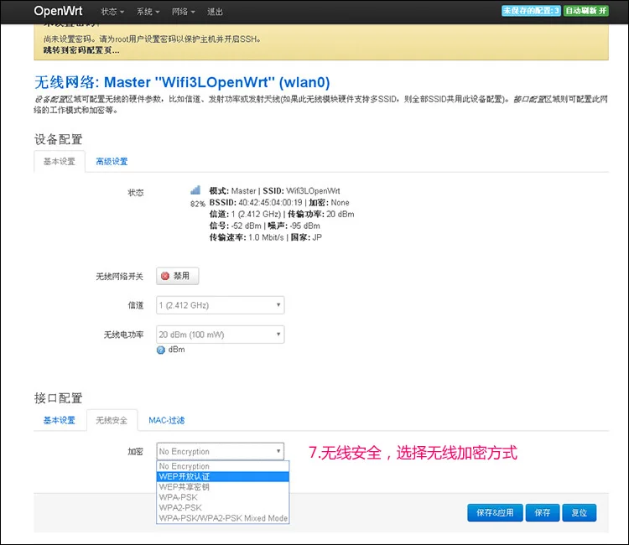Expand the 无线电功率 transmit power dropdown
This screenshot has width=629, height=545.
[221, 335]
